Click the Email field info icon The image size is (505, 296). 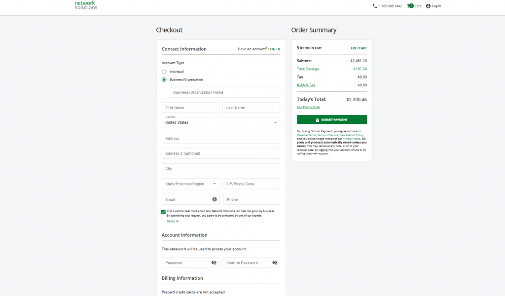point(215,199)
